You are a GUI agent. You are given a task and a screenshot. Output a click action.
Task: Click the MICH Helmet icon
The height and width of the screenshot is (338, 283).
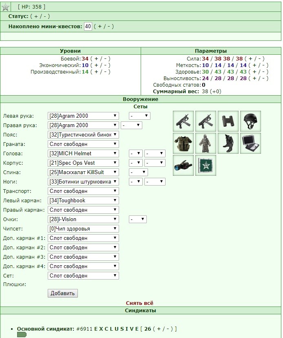pos(250,121)
